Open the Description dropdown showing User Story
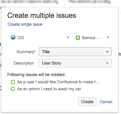121x114 pixels. click(x=75, y=63)
